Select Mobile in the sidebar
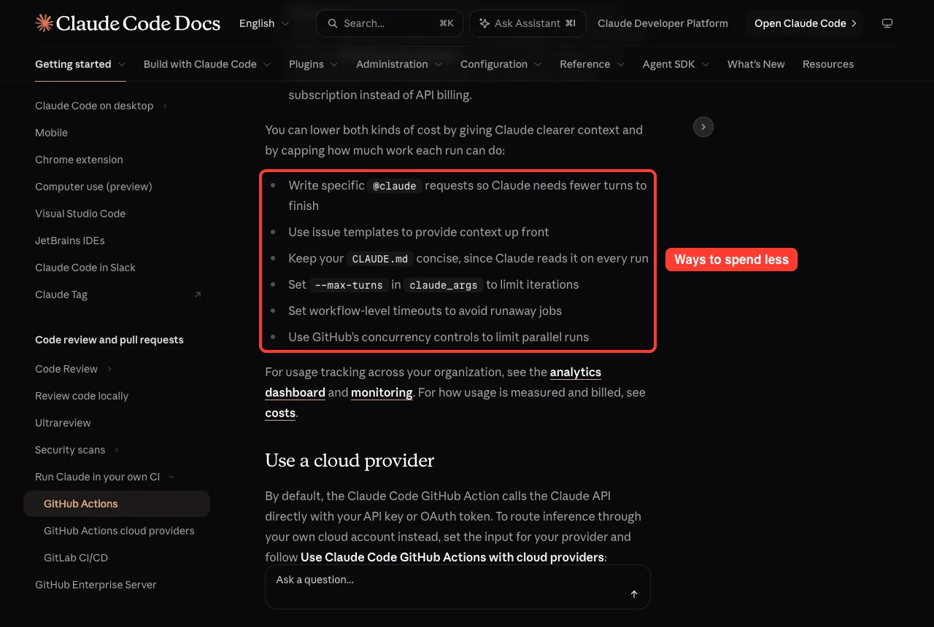 [x=51, y=133]
